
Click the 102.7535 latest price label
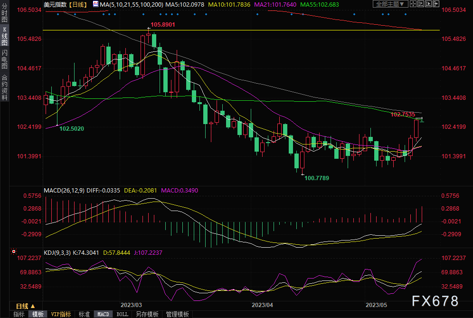click(403, 115)
